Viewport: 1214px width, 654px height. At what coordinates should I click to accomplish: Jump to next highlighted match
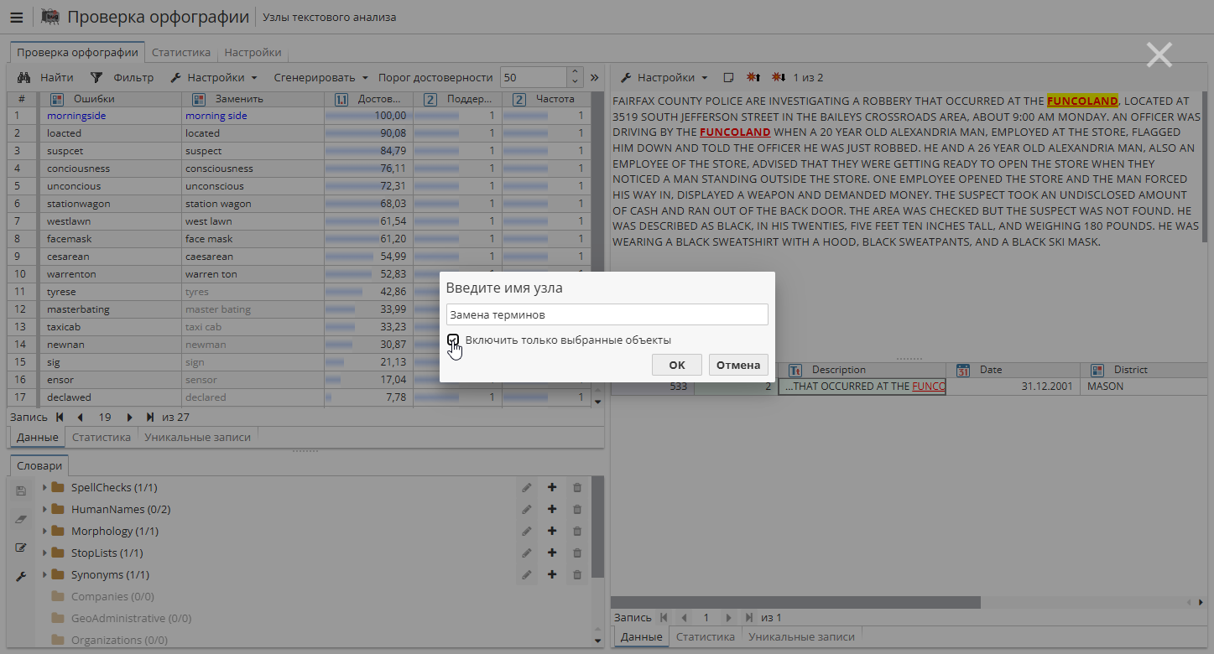[779, 77]
